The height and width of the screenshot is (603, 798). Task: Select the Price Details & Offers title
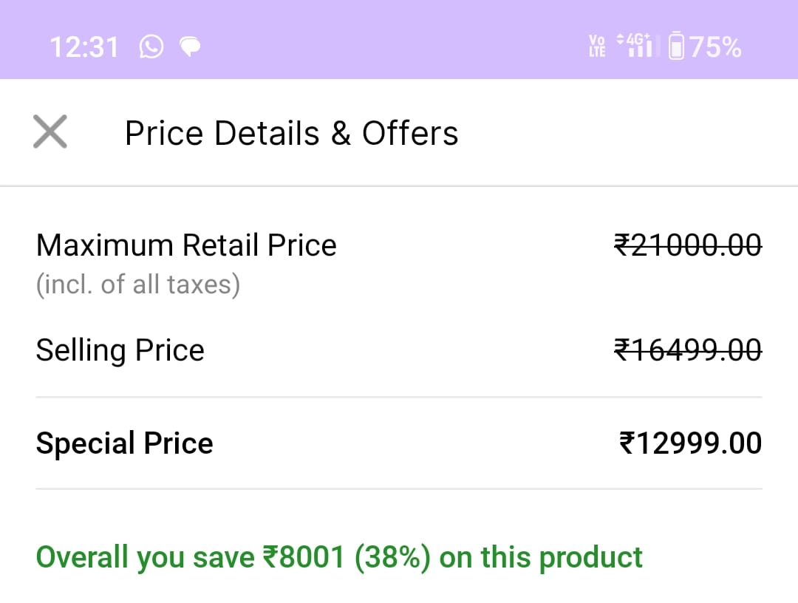pyautogui.click(x=292, y=133)
